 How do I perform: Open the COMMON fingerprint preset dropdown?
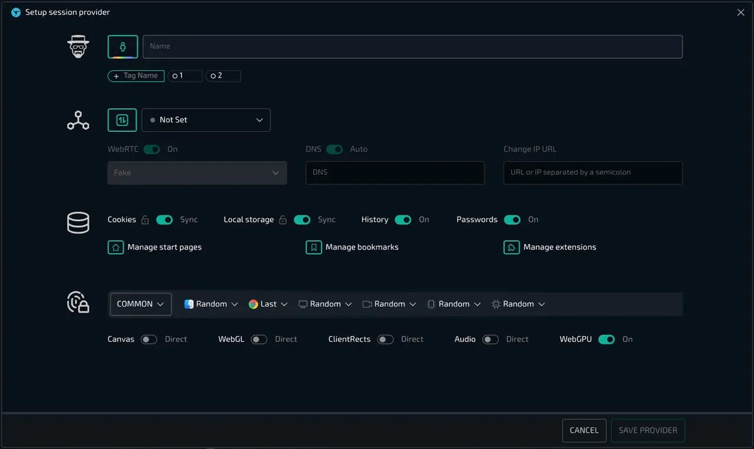(x=140, y=304)
